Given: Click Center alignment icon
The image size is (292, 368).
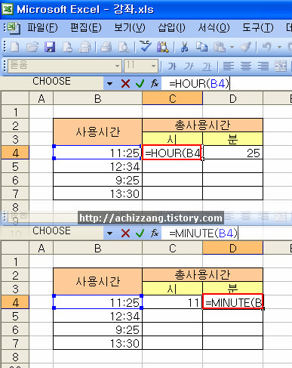Looking at the screenshot, I should (246, 66).
